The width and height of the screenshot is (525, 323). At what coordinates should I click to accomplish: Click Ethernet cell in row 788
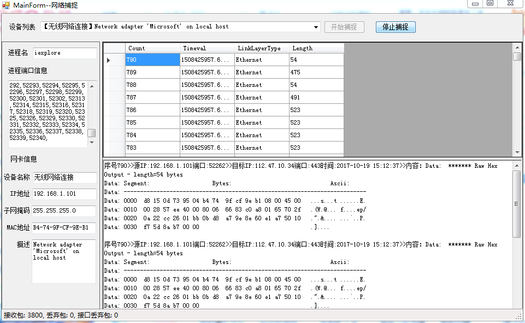point(262,85)
